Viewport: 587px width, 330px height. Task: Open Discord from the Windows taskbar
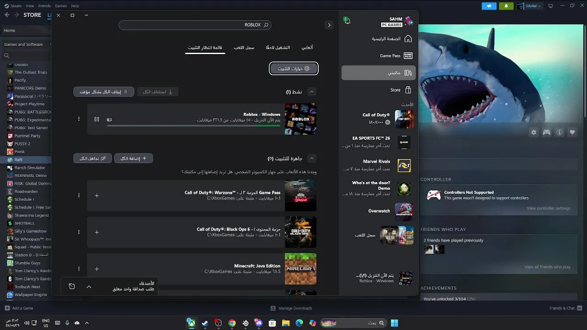[x=259, y=323]
